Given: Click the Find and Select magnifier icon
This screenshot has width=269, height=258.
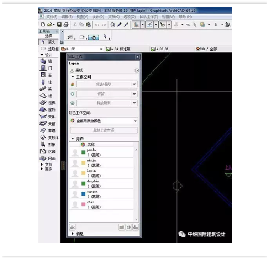Looking at the screenshot, I should (112, 25).
